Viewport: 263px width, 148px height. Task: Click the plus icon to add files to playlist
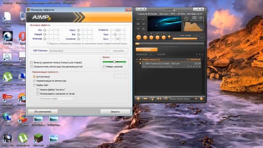(x=138, y=99)
